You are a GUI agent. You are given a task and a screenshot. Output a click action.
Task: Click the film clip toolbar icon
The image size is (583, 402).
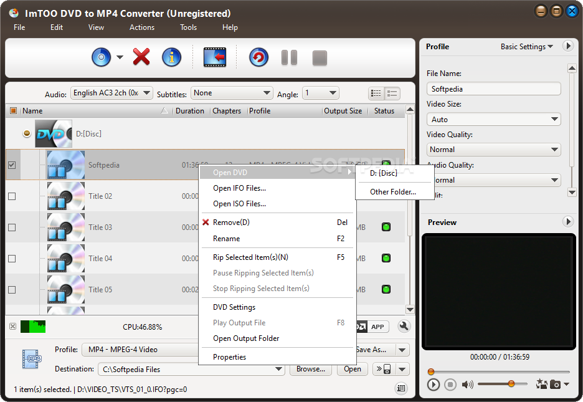point(215,57)
